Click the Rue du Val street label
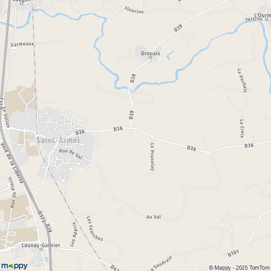This screenshot has height=271, width=271. (71, 154)
